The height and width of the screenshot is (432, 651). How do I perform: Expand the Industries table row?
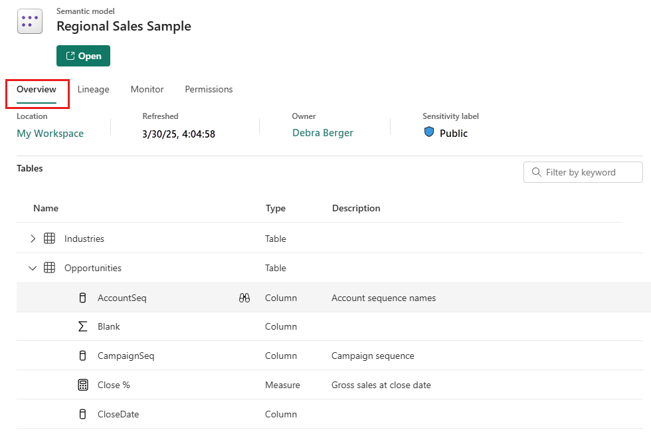point(33,239)
